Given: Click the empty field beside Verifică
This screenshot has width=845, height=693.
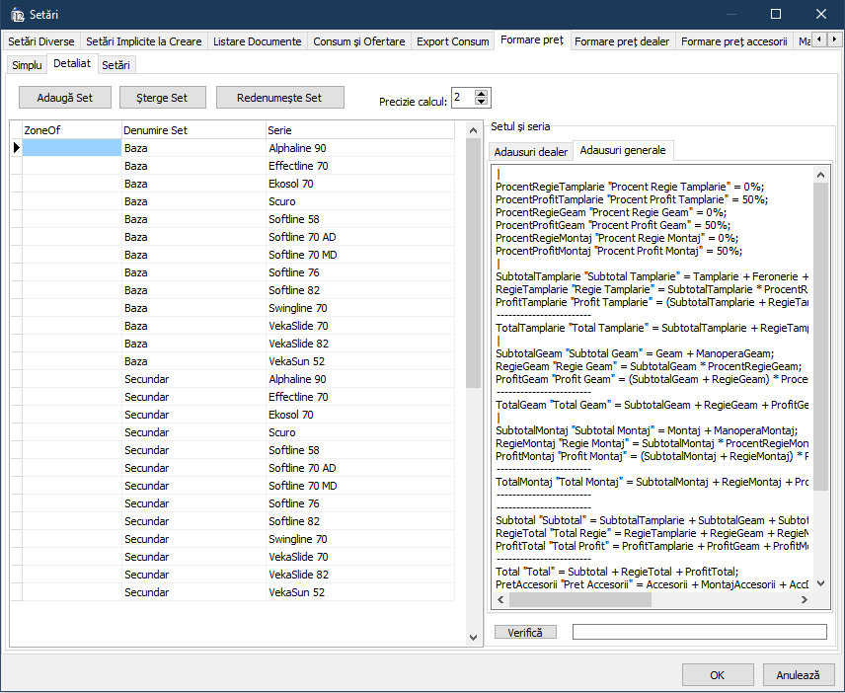Looking at the screenshot, I should point(699,632).
